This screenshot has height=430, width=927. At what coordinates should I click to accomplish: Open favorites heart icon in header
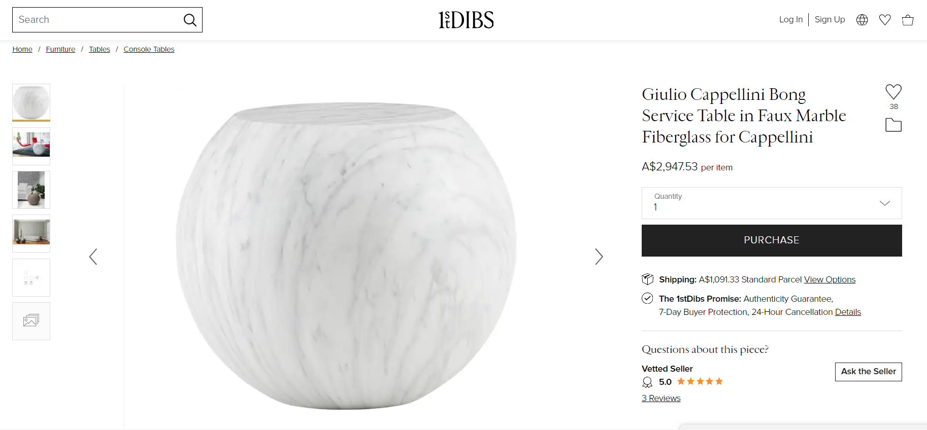885,20
